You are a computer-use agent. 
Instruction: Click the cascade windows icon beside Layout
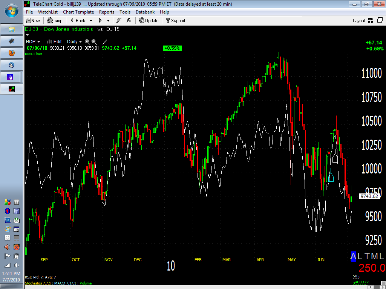[x=380, y=20]
